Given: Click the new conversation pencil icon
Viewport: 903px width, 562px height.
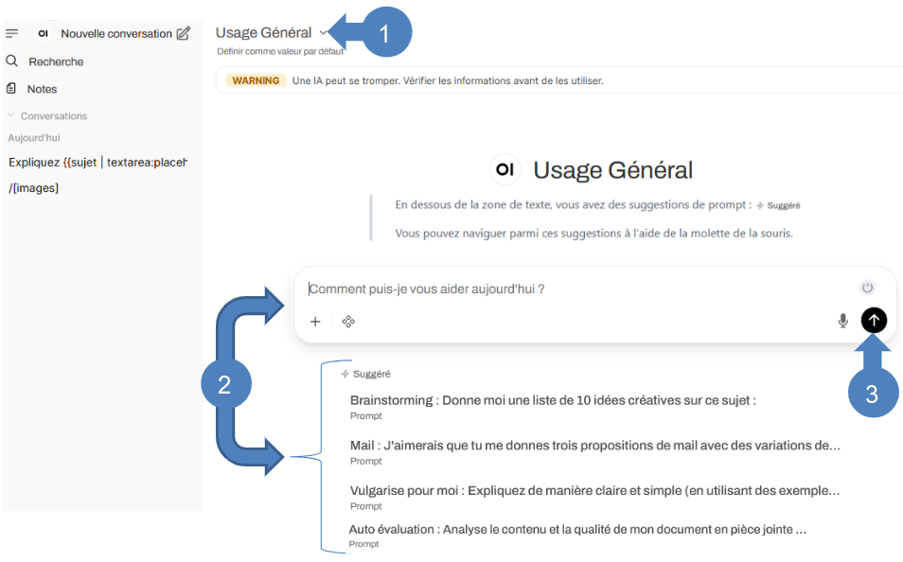Looking at the screenshot, I should [x=184, y=33].
